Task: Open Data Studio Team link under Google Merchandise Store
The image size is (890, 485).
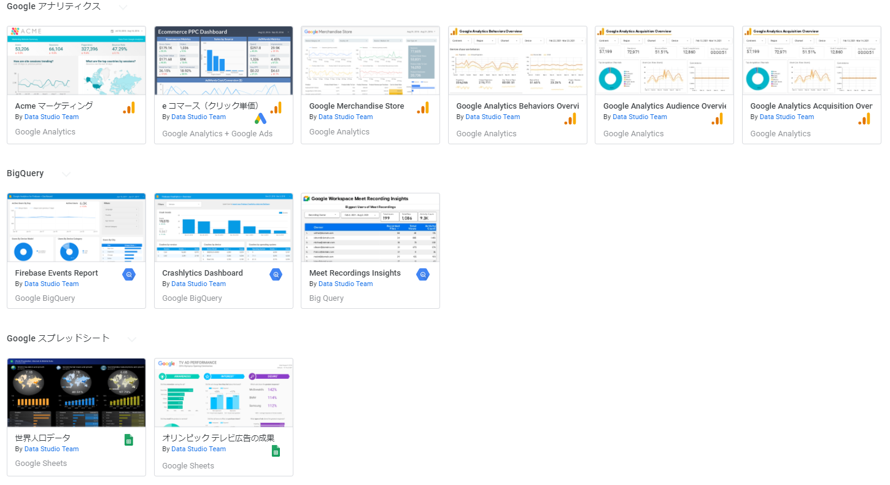Action: [x=346, y=117]
